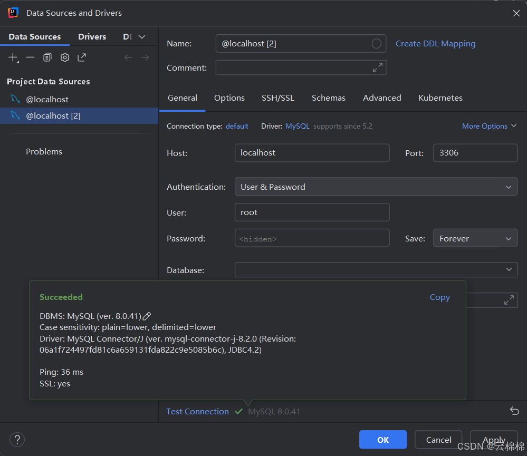Expand the More Options dropdown
The height and width of the screenshot is (456, 527).
tap(489, 126)
